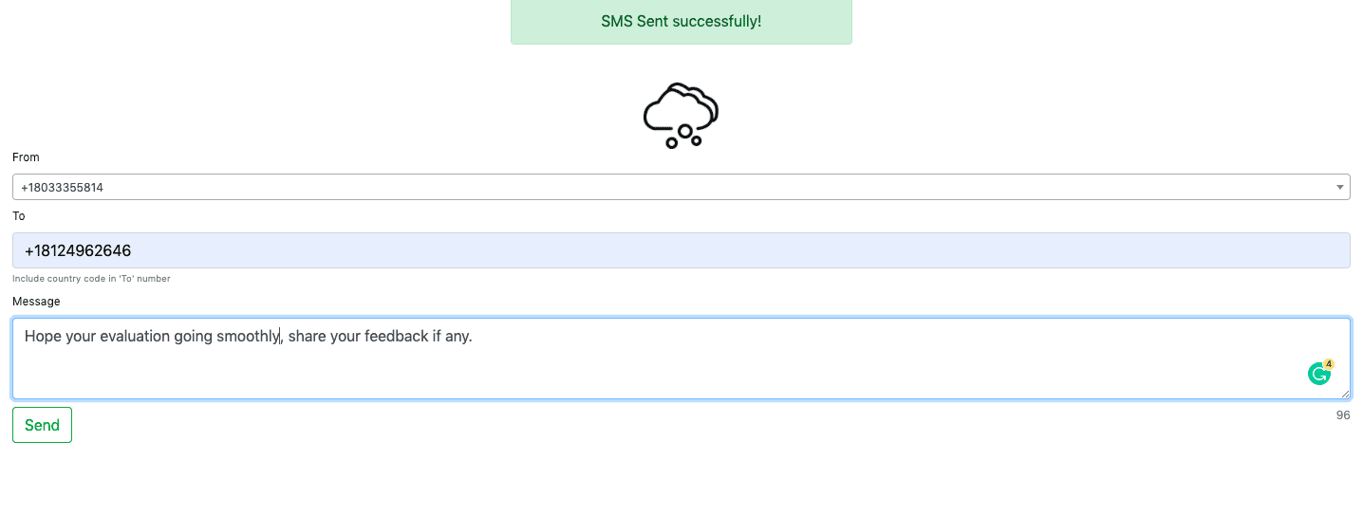The image size is (1363, 515).
Task: Open the From number select showing +18033355814
Action: [681, 187]
